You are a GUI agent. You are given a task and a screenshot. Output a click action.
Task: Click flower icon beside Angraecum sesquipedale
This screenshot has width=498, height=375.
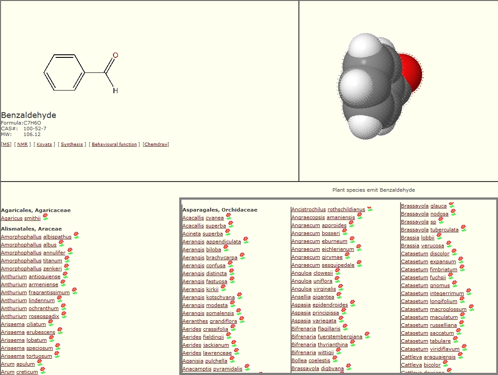pyautogui.click(x=359, y=263)
